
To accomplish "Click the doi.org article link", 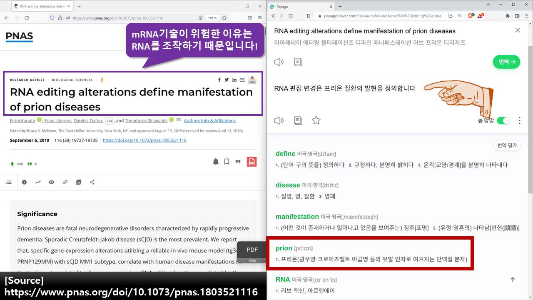I will (x=144, y=140).
